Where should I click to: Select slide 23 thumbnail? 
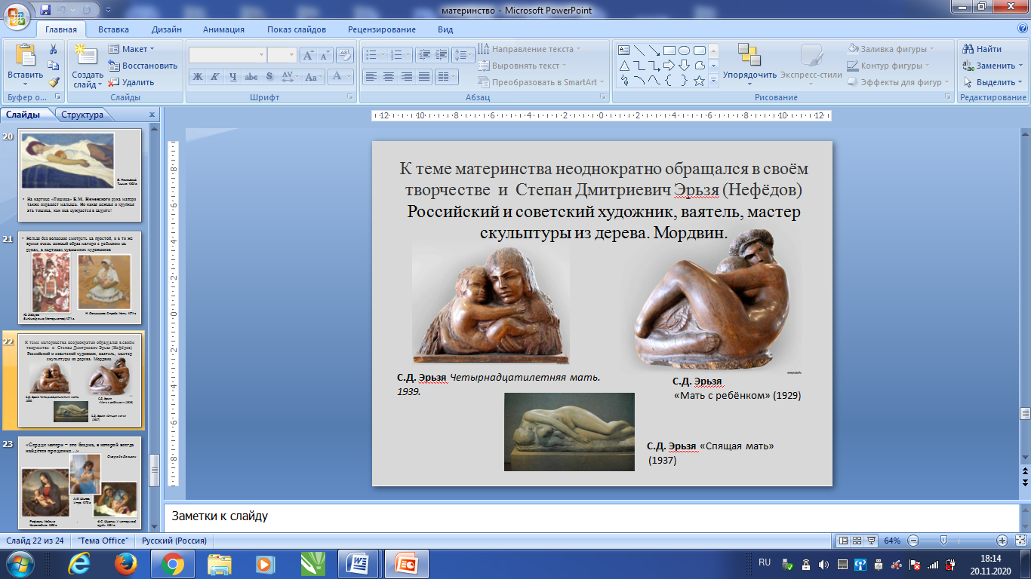[79, 482]
